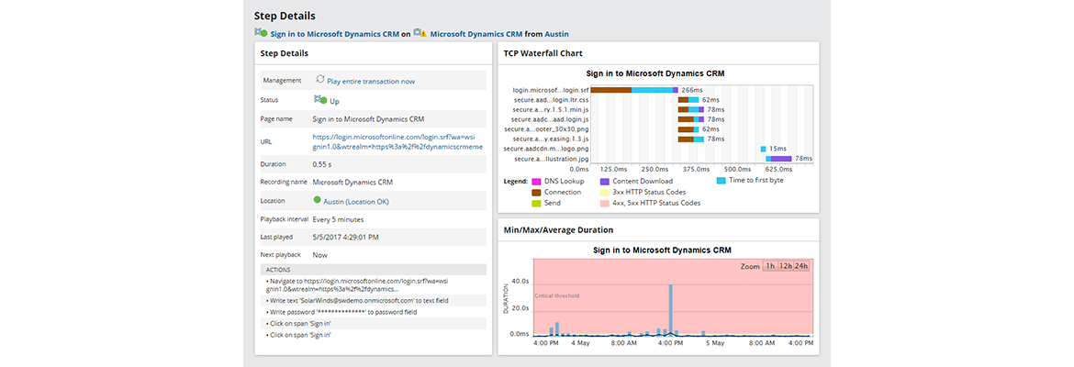Click the Connection brown legend swatch
Viewport: 1074px width, 367px height.
[x=536, y=193]
